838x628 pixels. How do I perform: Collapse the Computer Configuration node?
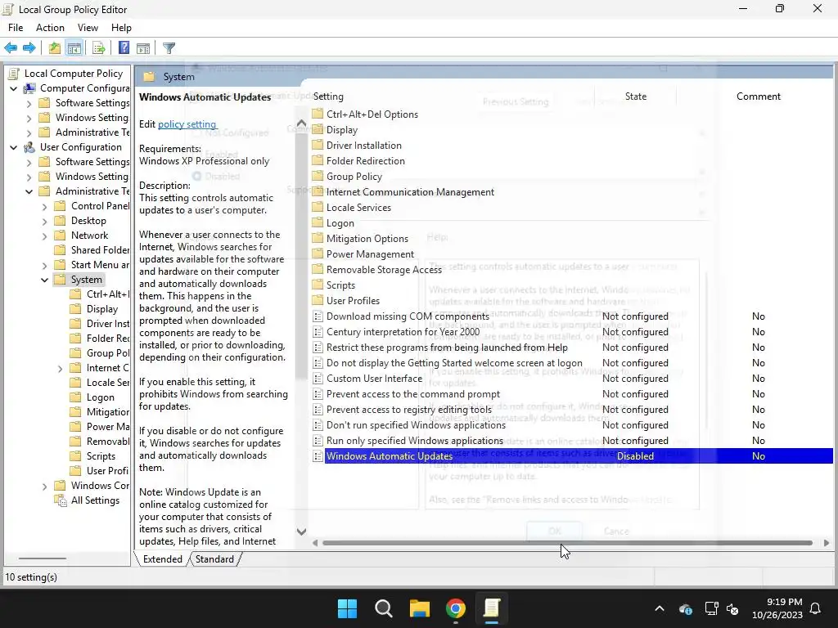(14, 88)
